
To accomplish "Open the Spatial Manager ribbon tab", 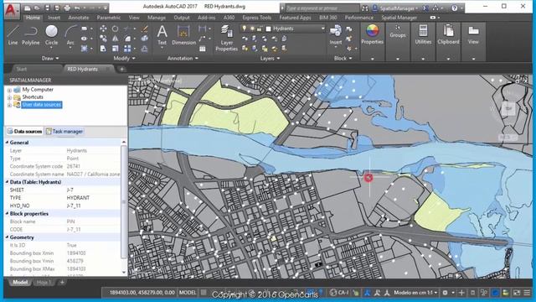I will pos(399,18).
